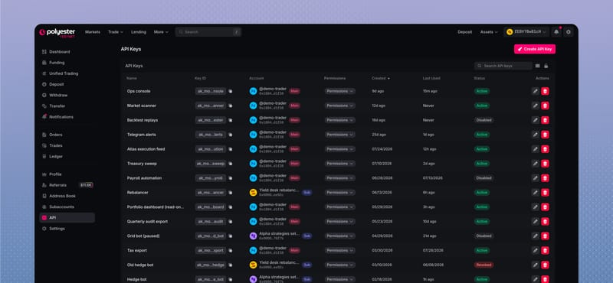Open the wallet account dropdown
The width and height of the screenshot is (613, 283).
pyautogui.click(x=526, y=32)
